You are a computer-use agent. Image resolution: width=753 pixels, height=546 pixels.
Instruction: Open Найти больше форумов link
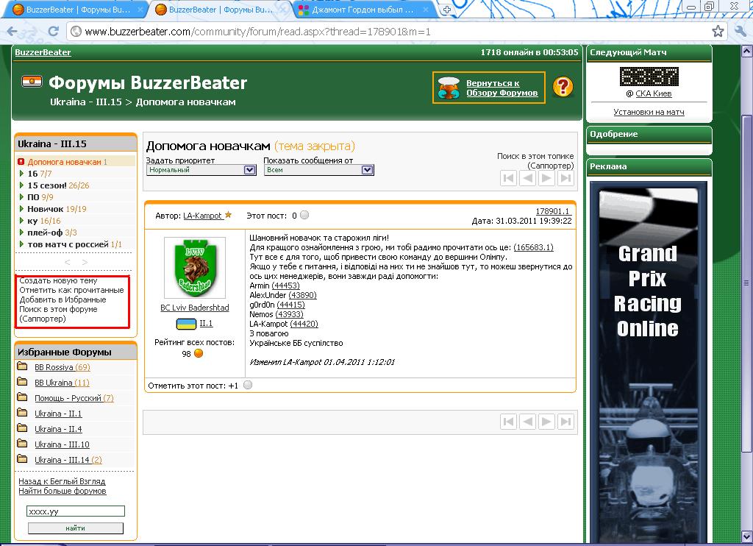[x=63, y=491]
